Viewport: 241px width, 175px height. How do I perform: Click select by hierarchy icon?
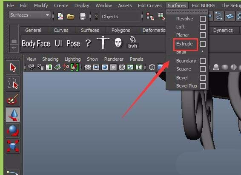[x=150, y=16]
